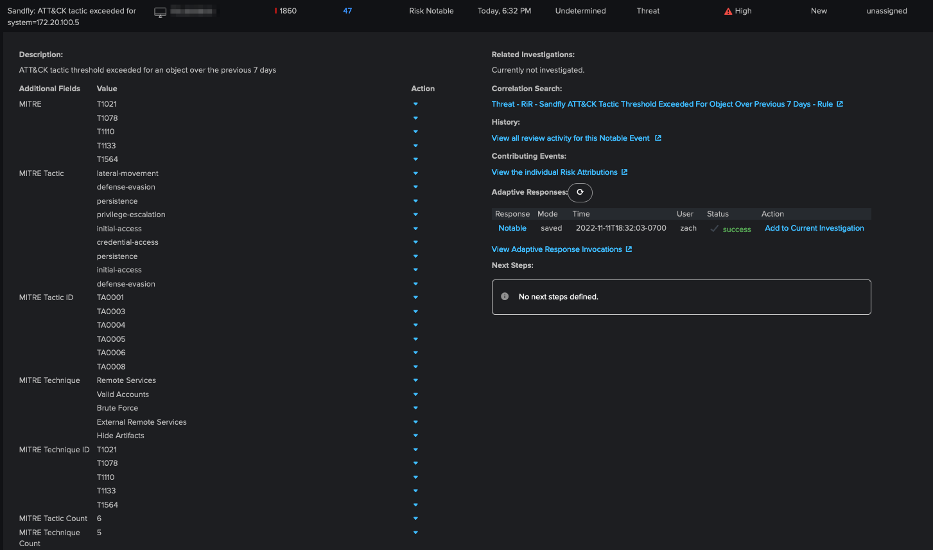Open the Sandfly ATT&CK correlation search rule link

pyautogui.click(x=661, y=104)
